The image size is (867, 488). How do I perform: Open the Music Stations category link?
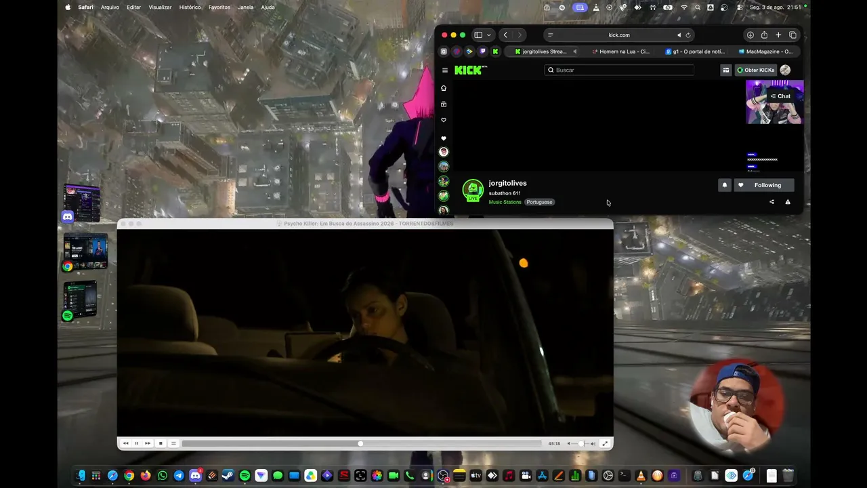coord(505,202)
